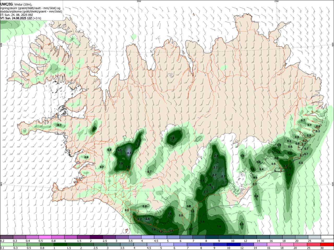Viewport: 334px width, 250px height.
Task: Click the '0.1' label of the rain legend
Action: pos(2,248)
